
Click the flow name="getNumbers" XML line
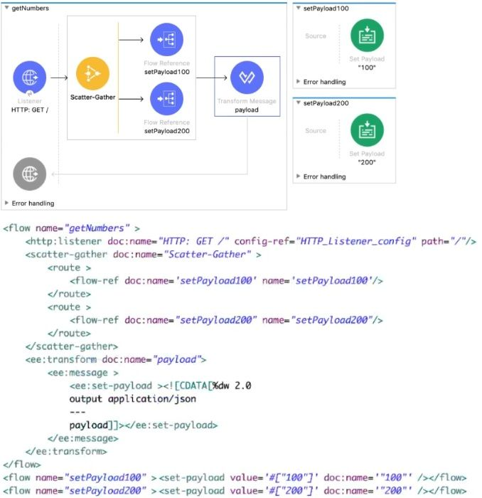[71, 228]
